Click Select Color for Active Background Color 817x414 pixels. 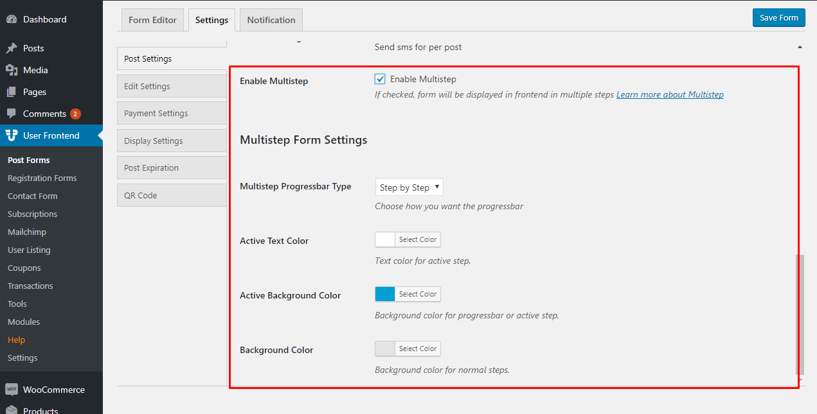[418, 294]
